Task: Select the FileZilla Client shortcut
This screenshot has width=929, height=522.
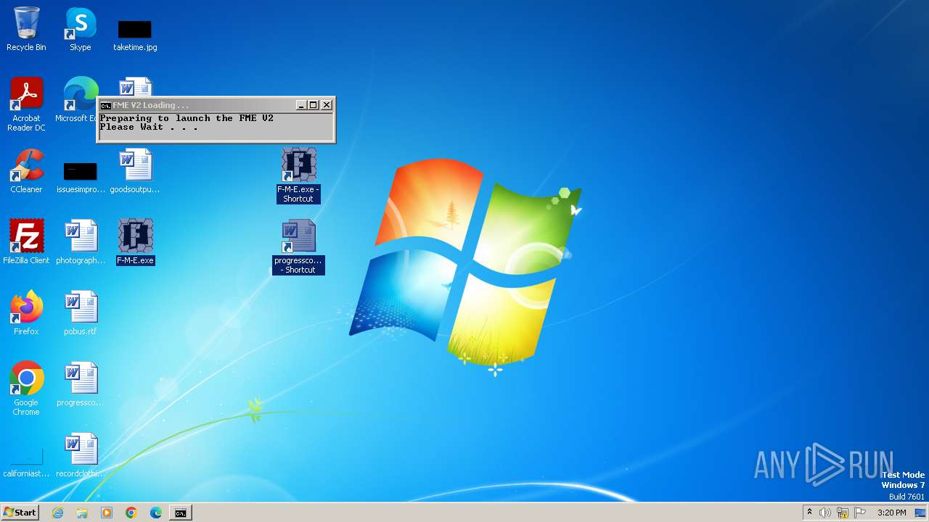Action: coord(26,242)
